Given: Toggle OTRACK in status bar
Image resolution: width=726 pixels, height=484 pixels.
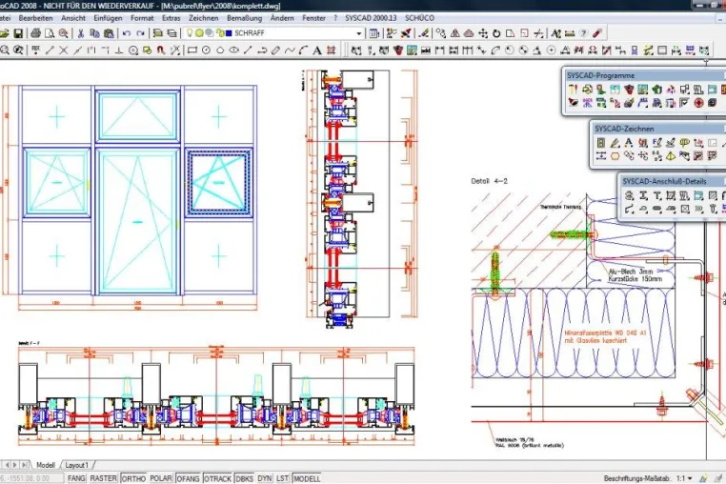Looking at the screenshot, I should pyautogui.click(x=217, y=478).
